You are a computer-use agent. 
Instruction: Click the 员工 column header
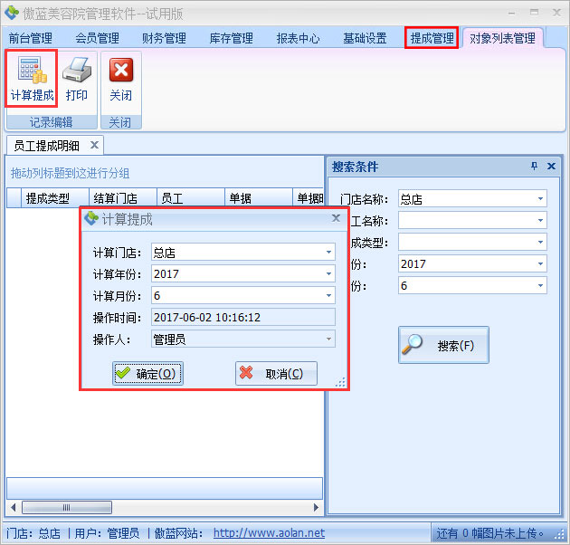click(x=191, y=198)
